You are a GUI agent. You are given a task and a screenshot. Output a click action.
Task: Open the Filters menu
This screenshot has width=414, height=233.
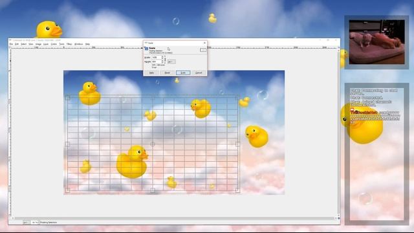(x=69, y=44)
